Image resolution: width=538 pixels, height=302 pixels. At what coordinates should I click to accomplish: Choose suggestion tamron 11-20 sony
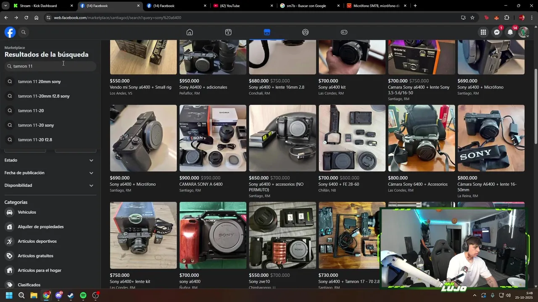(50, 125)
